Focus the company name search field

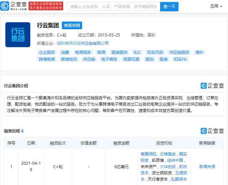(113, 6)
